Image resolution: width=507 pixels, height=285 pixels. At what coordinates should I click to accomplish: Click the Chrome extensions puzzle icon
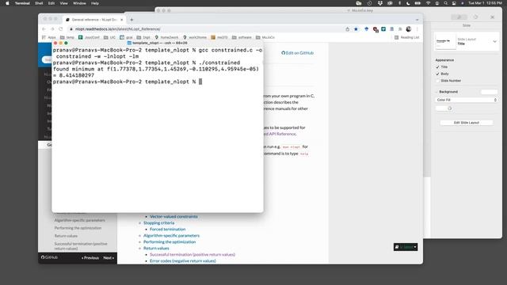click(400, 29)
